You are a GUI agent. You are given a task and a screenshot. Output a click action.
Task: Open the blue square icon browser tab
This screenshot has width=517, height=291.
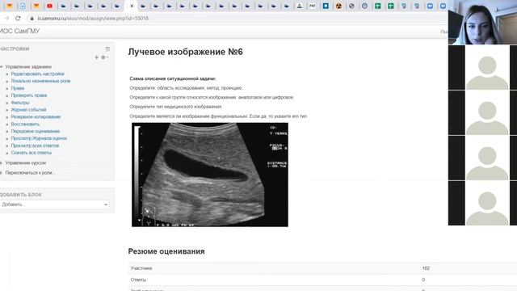pyautogui.click(x=326, y=6)
